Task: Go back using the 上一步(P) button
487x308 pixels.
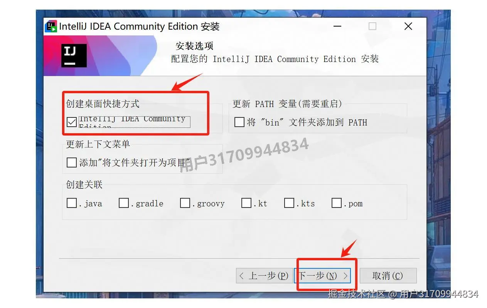Action: coord(264,275)
